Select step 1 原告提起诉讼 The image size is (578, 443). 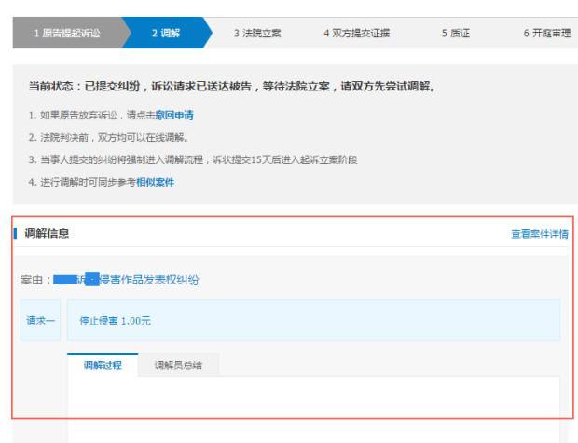point(67,34)
